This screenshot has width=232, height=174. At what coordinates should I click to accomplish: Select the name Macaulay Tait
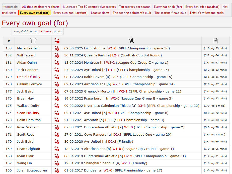[28, 48]
